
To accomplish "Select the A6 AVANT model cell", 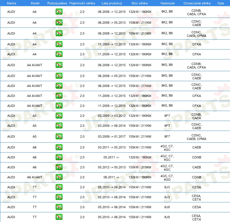I will [x=34, y=177].
